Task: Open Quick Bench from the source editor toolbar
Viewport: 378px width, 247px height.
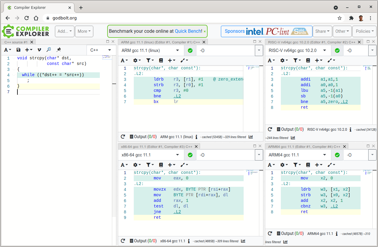Action: (58, 50)
